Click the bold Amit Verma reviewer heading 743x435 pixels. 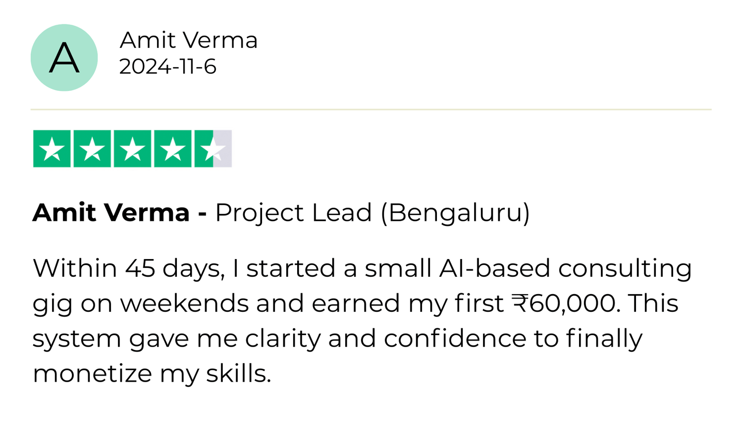111,213
